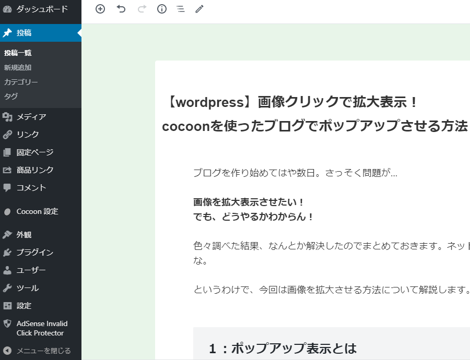Open content structure info icon
The height and width of the screenshot is (360, 470).
tap(162, 9)
